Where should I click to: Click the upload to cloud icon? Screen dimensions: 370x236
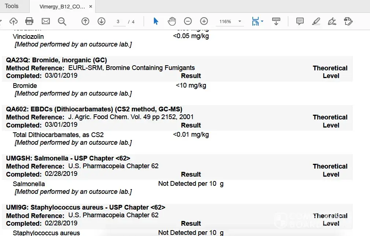(x=14, y=22)
